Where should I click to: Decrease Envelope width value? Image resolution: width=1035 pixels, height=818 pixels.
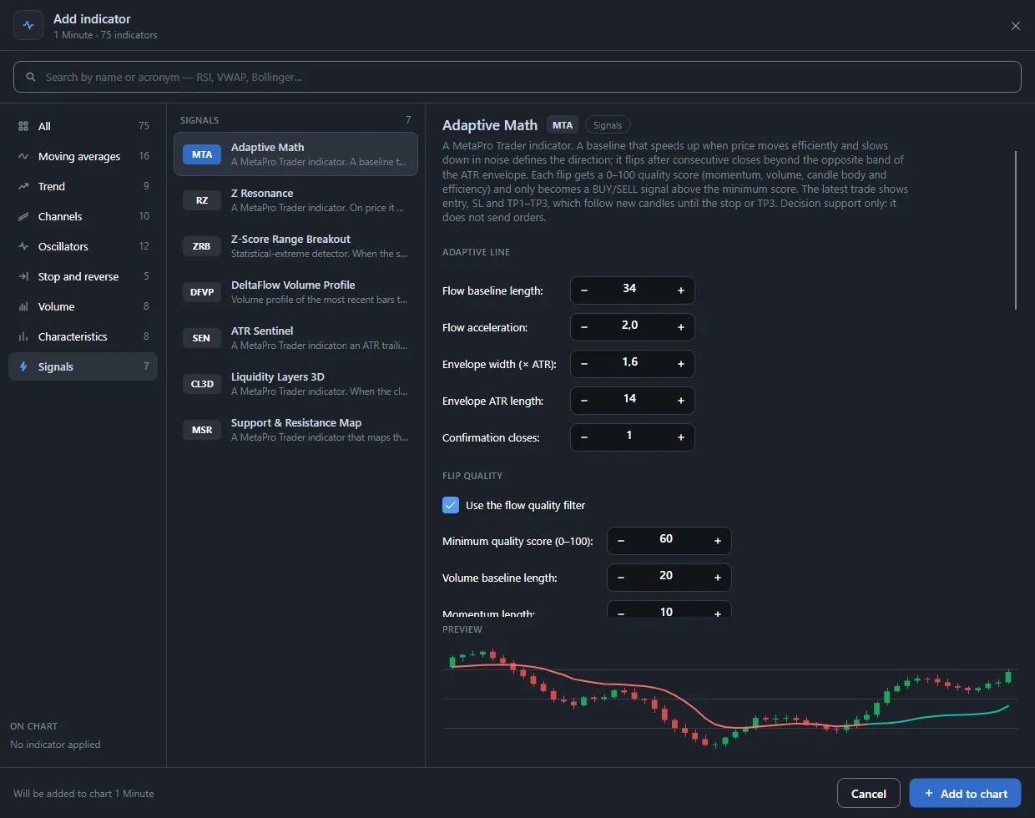tap(584, 364)
